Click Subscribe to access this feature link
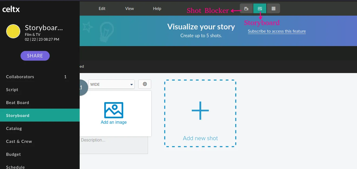This screenshot has height=169, width=357. coord(277,31)
